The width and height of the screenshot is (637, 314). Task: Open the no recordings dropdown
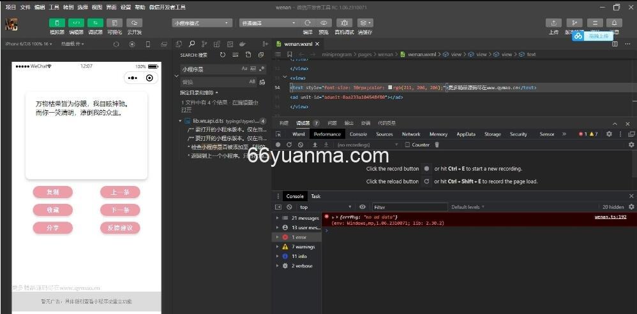tap(368, 145)
